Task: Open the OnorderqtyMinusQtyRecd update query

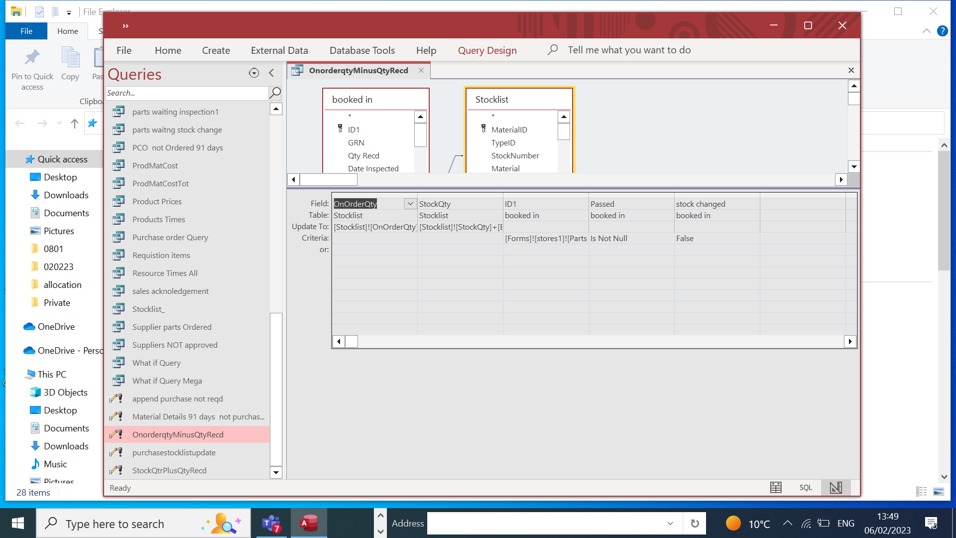Action: 178,434
